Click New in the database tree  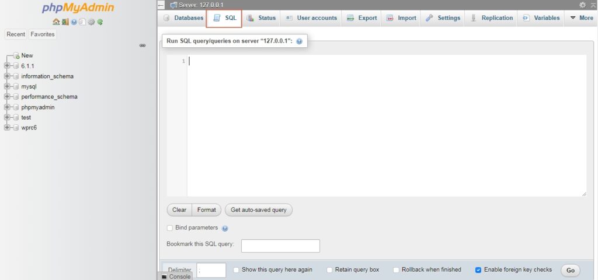27,55
